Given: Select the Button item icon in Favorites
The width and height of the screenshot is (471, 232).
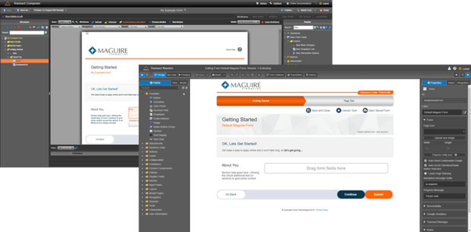Looking at the screenshot, I should [151, 98].
